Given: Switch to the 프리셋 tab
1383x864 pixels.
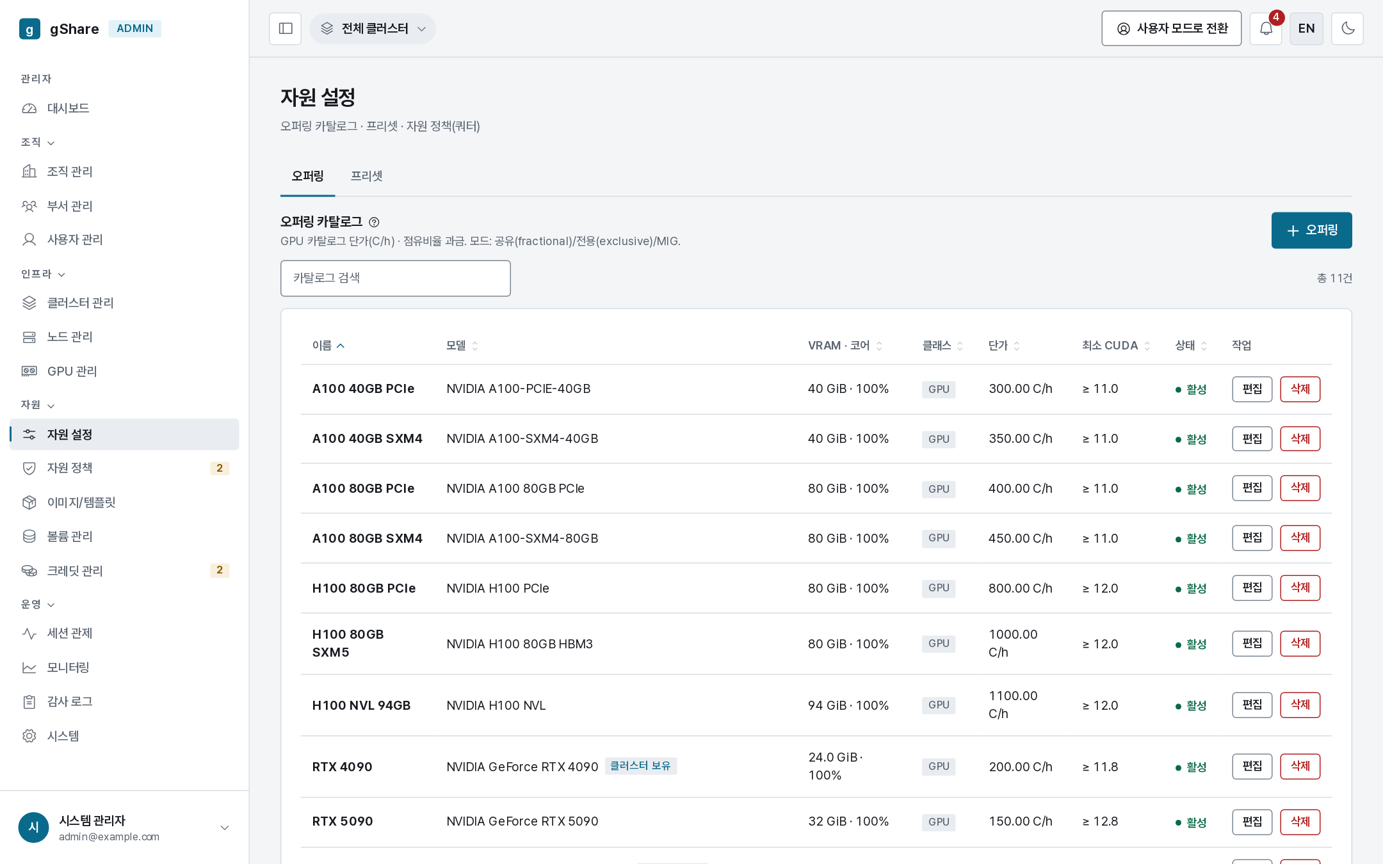Looking at the screenshot, I should click(x=366, y=176).
